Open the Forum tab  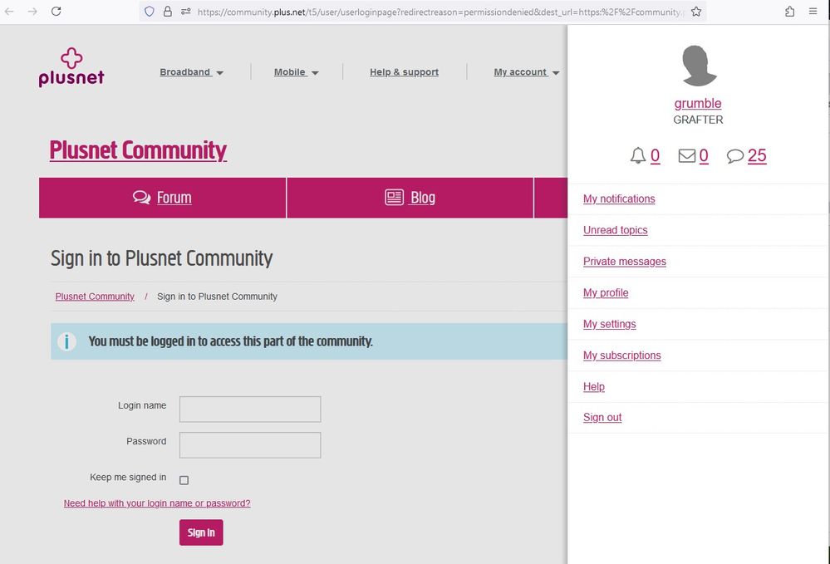[163, 198]
